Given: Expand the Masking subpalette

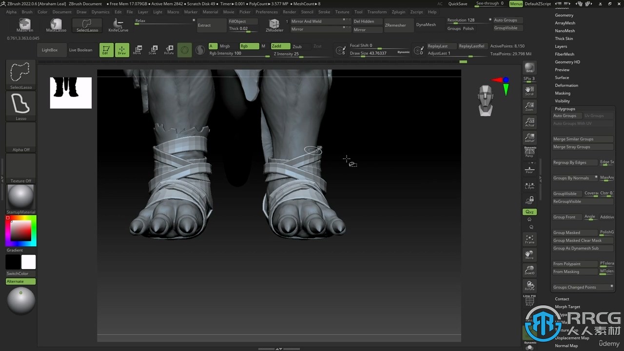Looking at the screenshot, I should click(x=563, y=93).
